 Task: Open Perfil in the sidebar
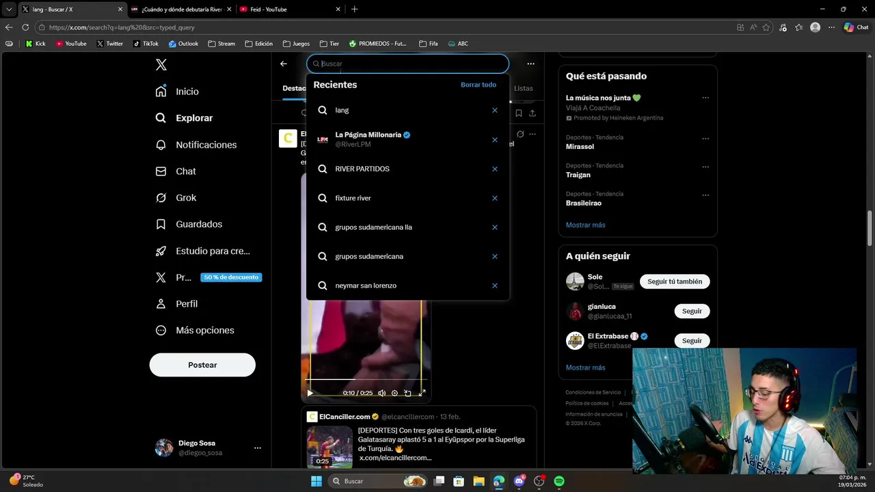point(176,304)
